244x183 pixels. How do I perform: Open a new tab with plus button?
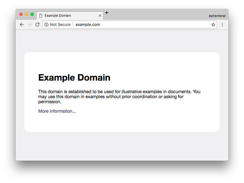(x=106, y=13)
